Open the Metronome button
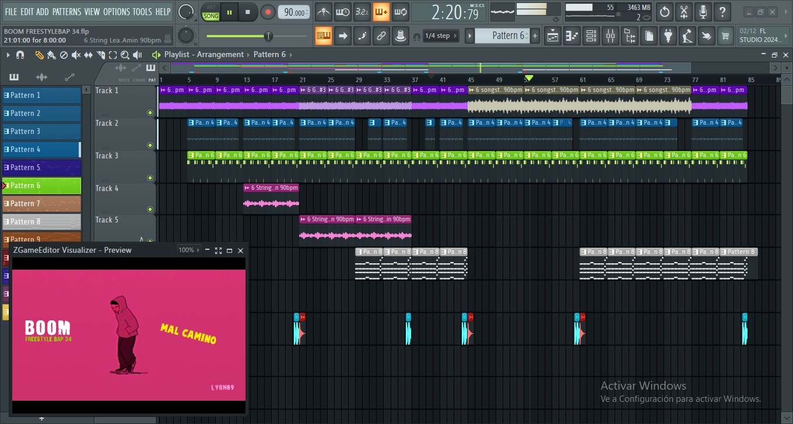793x424 pixels. click(x=323, y=12)
